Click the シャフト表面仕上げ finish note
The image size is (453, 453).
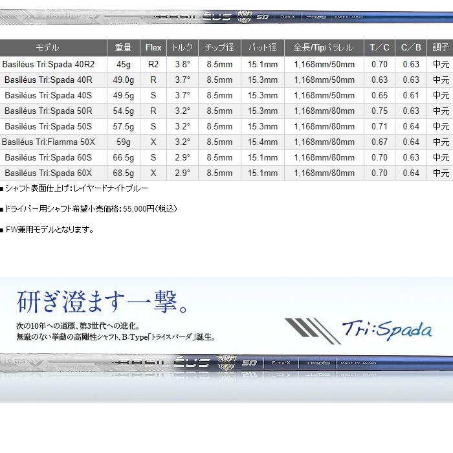[x=74, y=188]
